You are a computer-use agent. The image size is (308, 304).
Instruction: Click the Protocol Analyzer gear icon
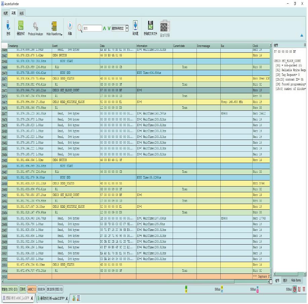[x=35, y=26]
